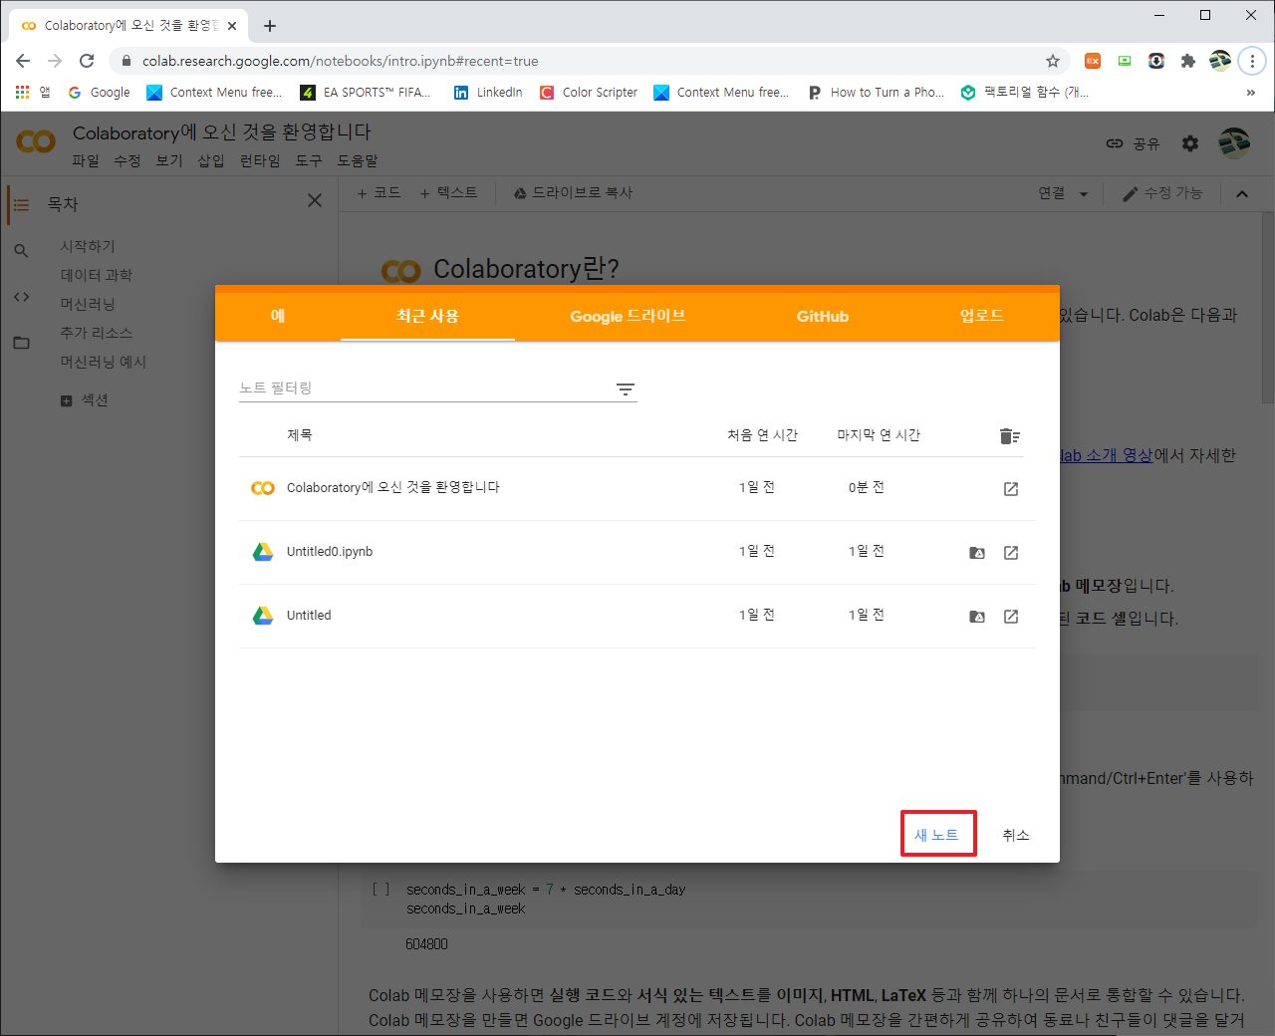Screen dimensions: 1275x1036
Task: Click the new notebook button 새 노트
Action: (x=937, y=835)
